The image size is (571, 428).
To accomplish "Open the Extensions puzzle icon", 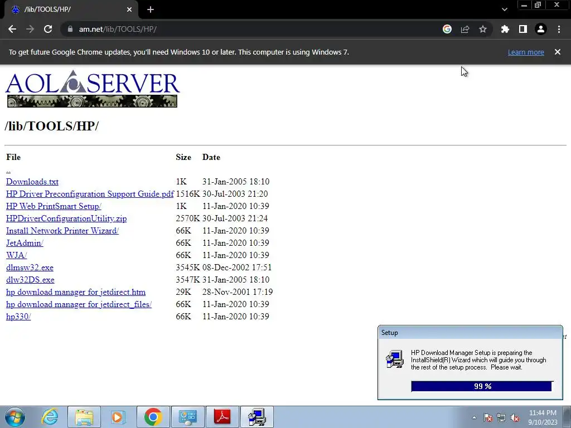I will pyautogui.click(x=505, y=29).
